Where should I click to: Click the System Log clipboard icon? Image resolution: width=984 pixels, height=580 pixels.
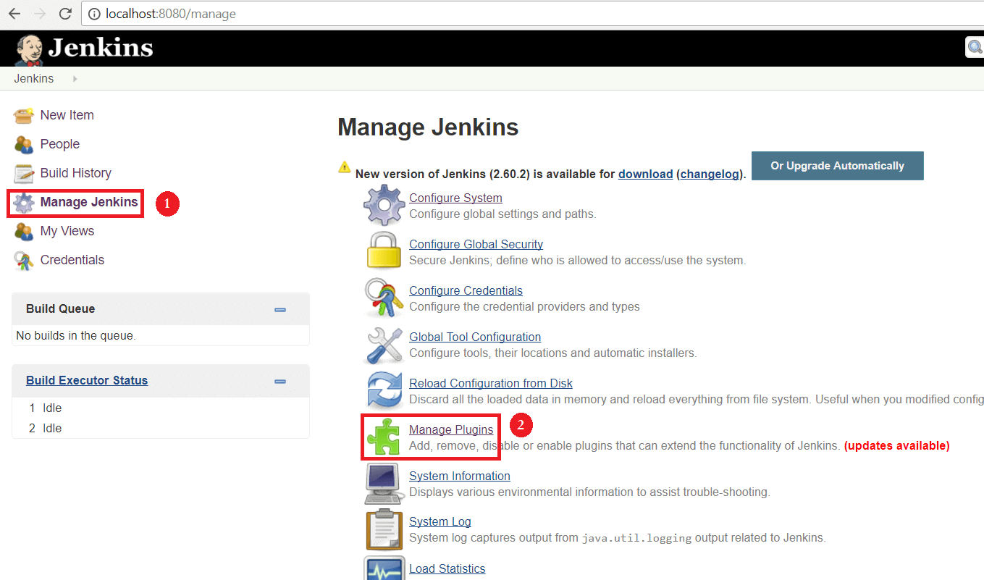384,529
